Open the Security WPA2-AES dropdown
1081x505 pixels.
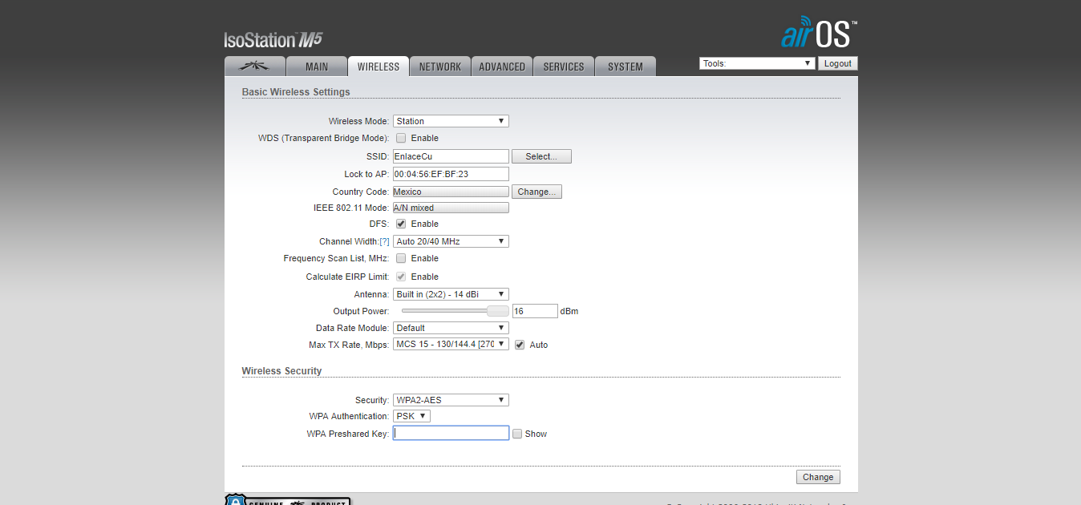(x=451, y=400)
